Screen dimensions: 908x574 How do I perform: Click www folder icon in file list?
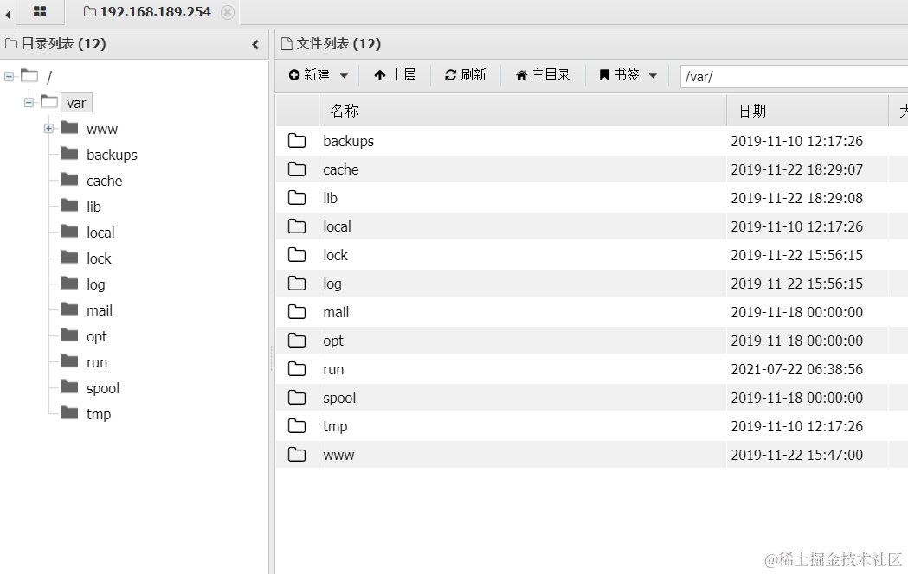297,455
